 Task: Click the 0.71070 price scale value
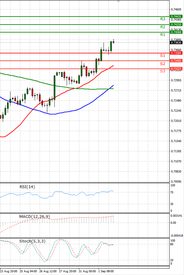tap(176, 161)
